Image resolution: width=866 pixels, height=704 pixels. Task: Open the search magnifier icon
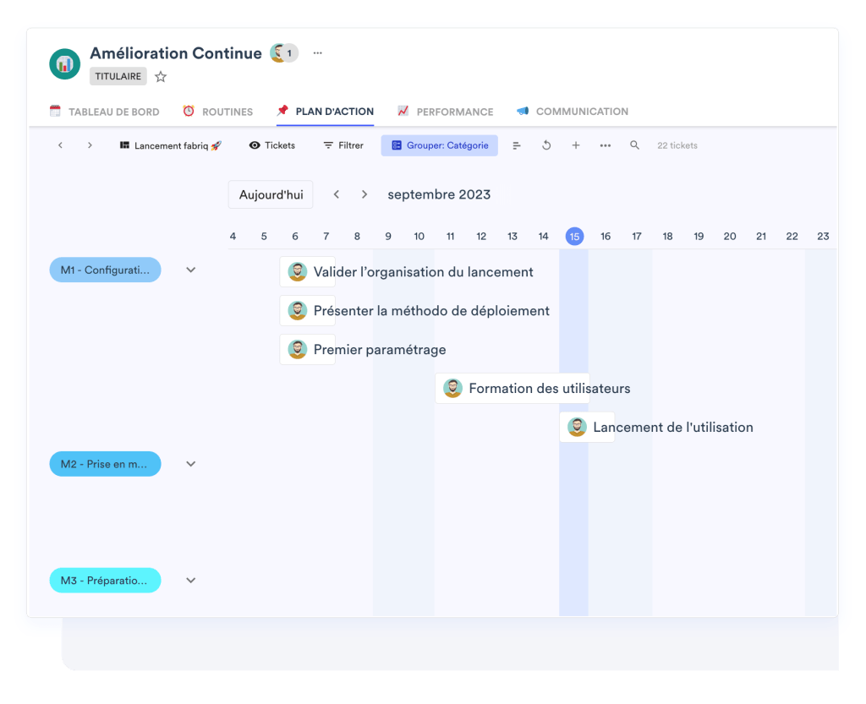tap(634, 145)
